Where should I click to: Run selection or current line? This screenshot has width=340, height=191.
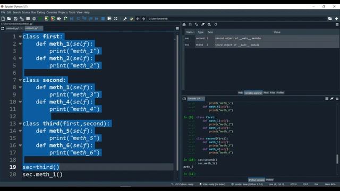[59, 19]
